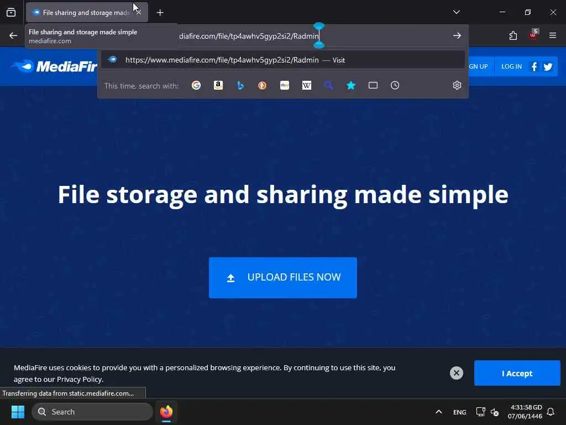Click the taskbar Search box
This screenshot has width=566, height=425.
click(x=92, y=412)
